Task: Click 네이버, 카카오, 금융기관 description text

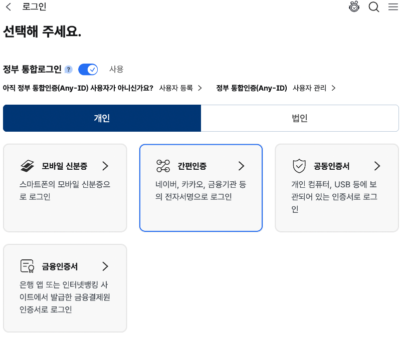Action: click(x=201, y=191)
